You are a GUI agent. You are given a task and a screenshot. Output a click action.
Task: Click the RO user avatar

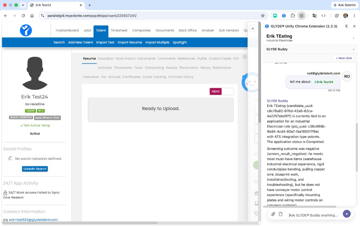(347, 76)
